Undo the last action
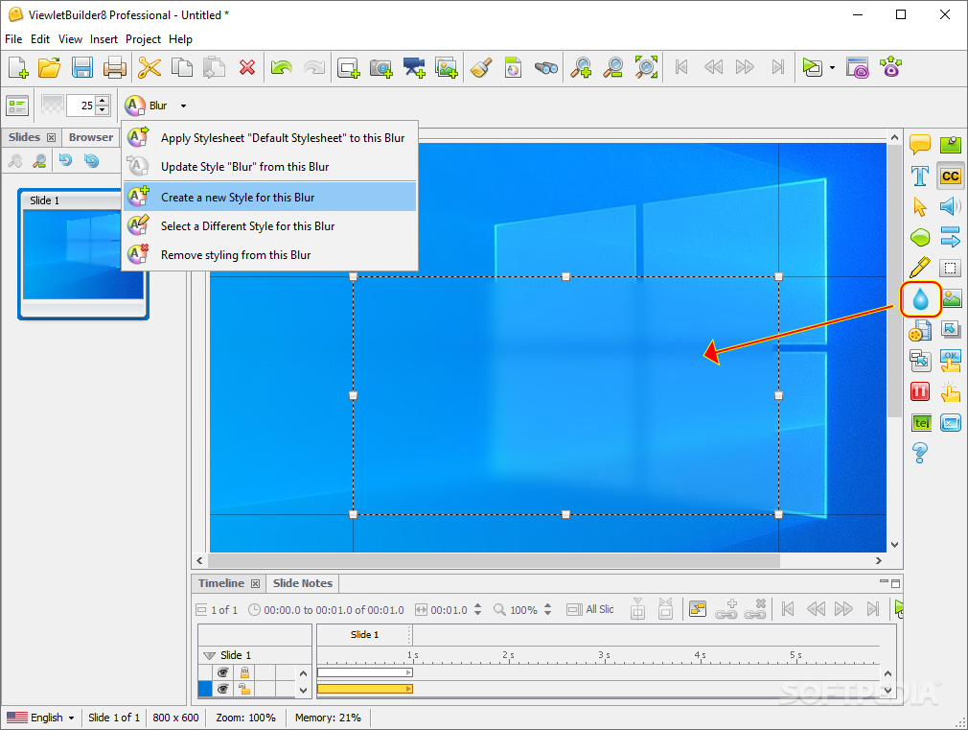This screenshot has height=730, width=968. click(282, 67)
